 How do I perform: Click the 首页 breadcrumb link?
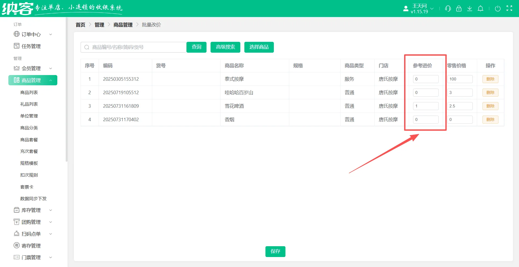[x=80, y=25]
